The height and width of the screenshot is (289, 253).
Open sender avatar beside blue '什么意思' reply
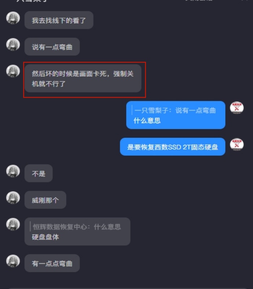pyautogui.click(x=237, y=108)
